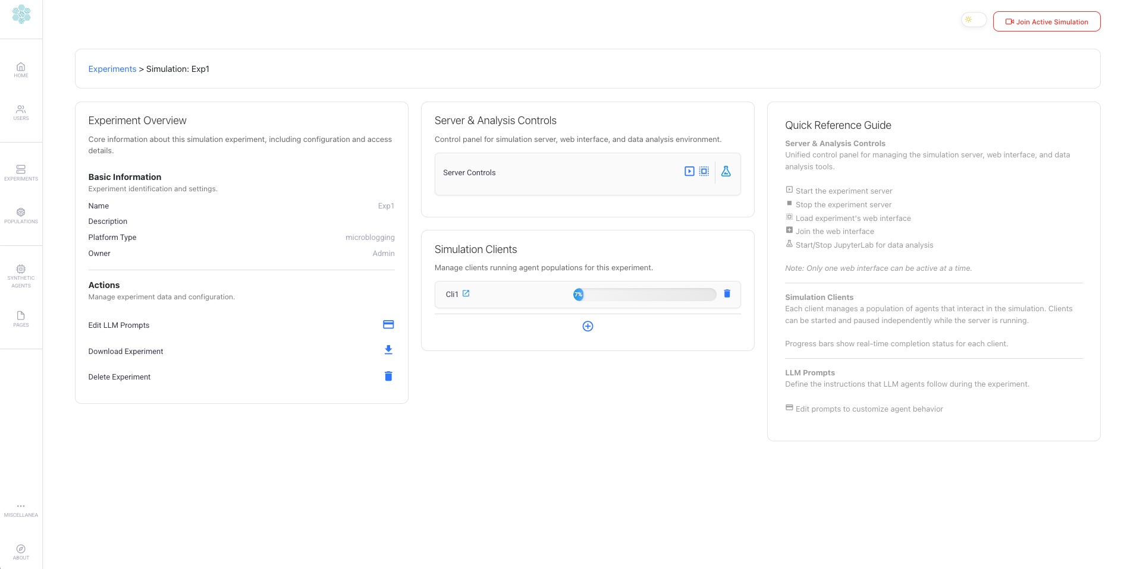Open the Users sidebar section

point(21,112)
